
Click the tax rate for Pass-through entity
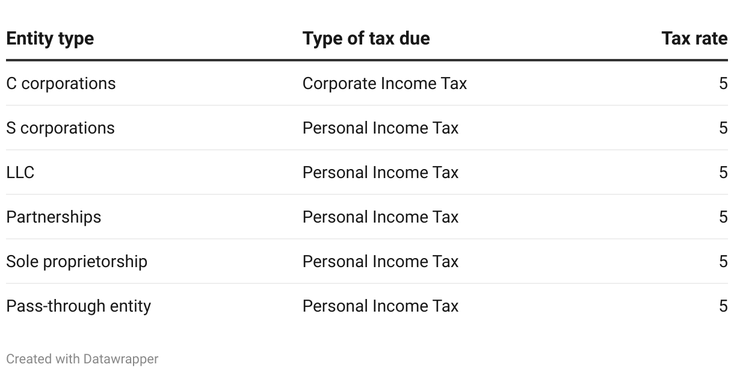tap(723, 306)
